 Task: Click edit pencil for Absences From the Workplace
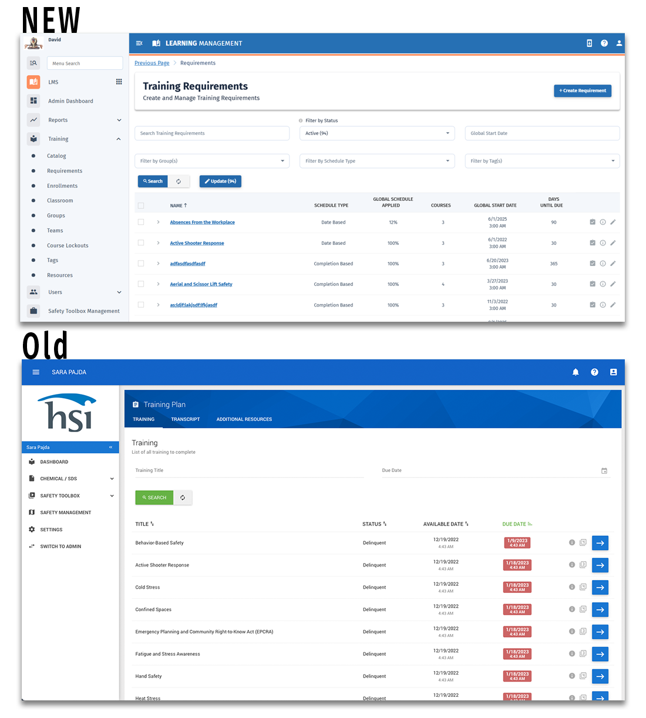[x=613, y=222]
